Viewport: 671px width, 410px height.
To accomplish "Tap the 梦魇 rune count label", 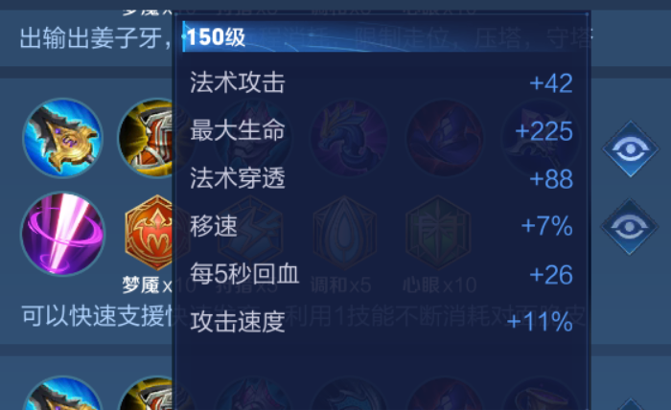I will [x=148, y=285].
